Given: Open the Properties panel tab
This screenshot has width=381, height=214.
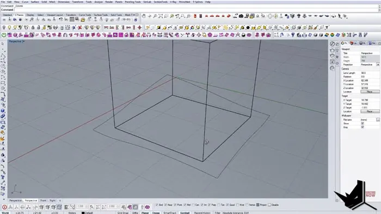Looking at the screenshot, I should pyautogui.click(x=344, y=43).
